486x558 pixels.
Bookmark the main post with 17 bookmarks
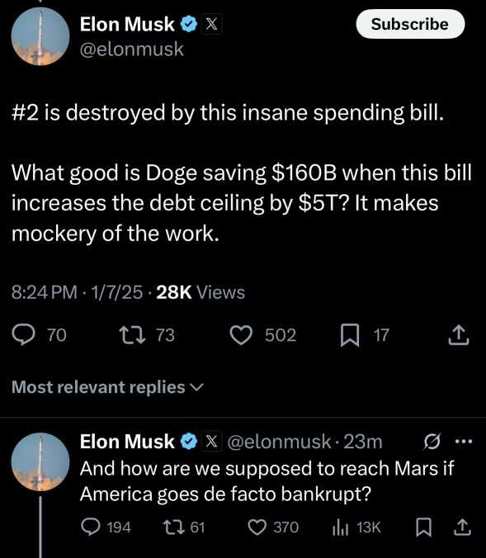350,335
